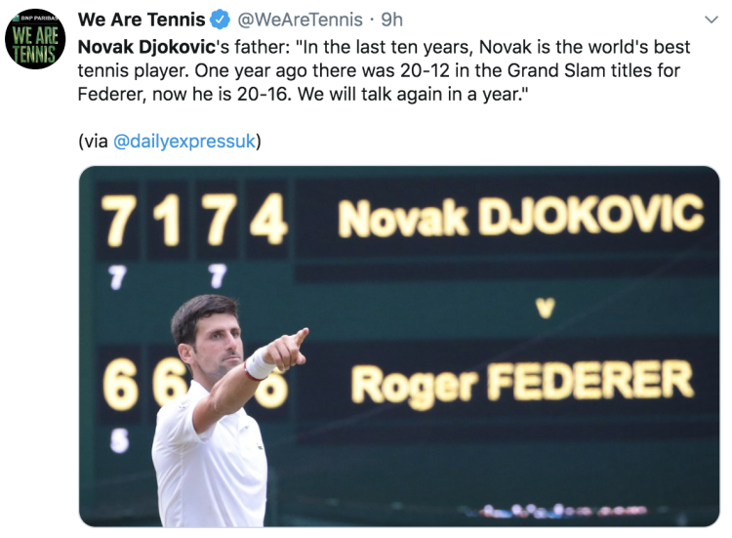This screenshot has width=732, height=538.
Task: Click Djokovic's pointing hand in the photo
Action: (288, 347)
